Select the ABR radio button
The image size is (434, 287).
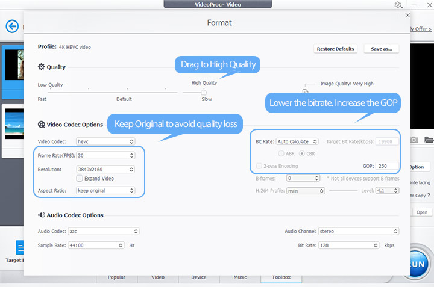pyautogui.click(x=281, y=153)
